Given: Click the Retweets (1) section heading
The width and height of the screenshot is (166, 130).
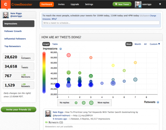Looking at the screenshot, I should (x=56, y=122).
